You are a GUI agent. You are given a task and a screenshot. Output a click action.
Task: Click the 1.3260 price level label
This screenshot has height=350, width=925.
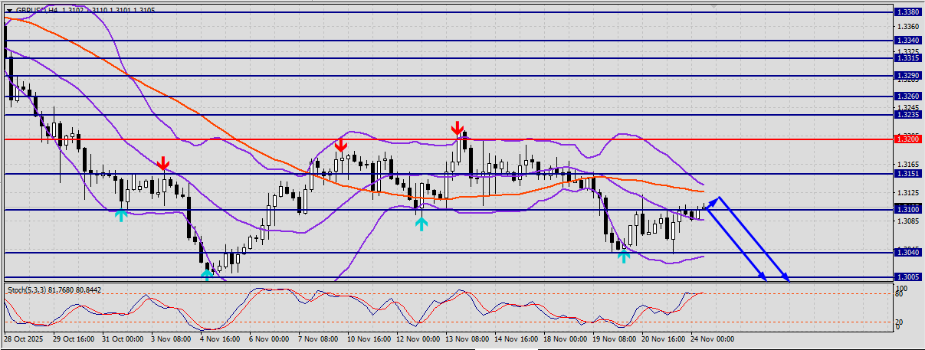tap(907, 96)
